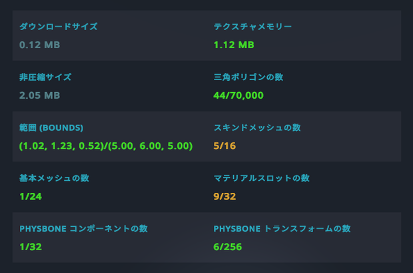Select the 6/256 PhysBone transform value
The width and height of the screenshot is (413, 273).
point(228,247)
